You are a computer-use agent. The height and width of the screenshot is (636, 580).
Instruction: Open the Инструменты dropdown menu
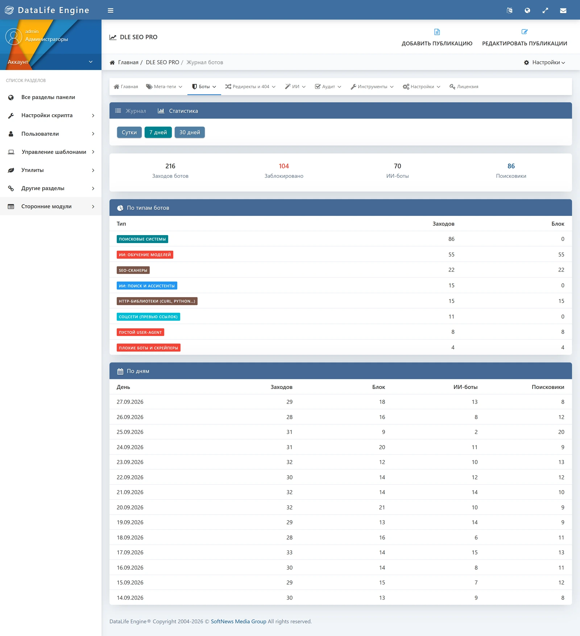372,87
